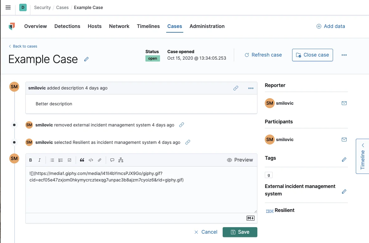Open description comment options menu
This screenshot has width=369, height=243.
251,88
